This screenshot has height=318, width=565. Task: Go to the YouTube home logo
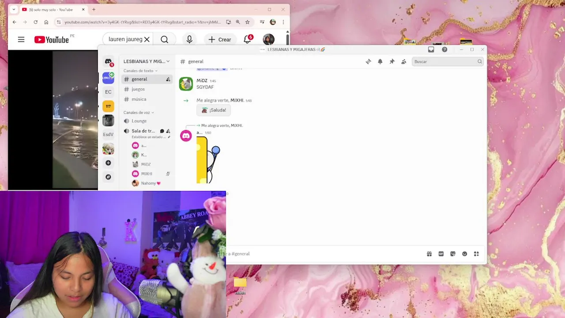(x=52, y=40)
